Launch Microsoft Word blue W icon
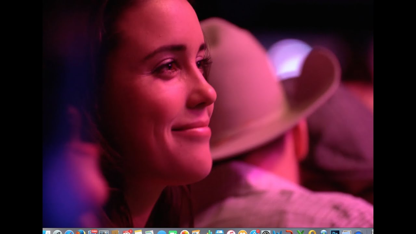Screen dimensions: 416x234 click(278, 232)
